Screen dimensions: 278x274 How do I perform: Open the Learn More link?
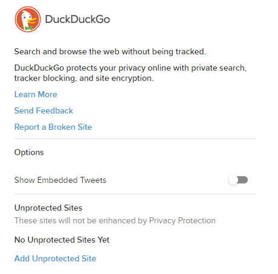click(36, 94)
